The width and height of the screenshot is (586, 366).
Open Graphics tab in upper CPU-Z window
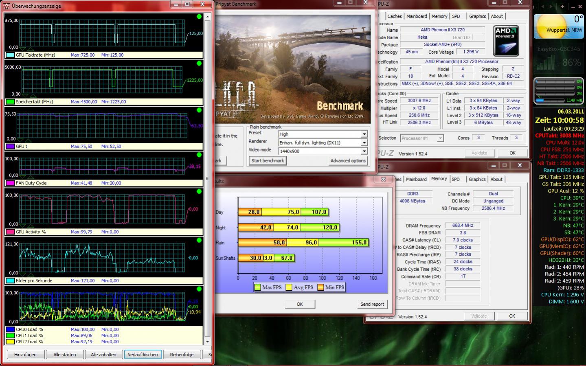click(477, 16)
